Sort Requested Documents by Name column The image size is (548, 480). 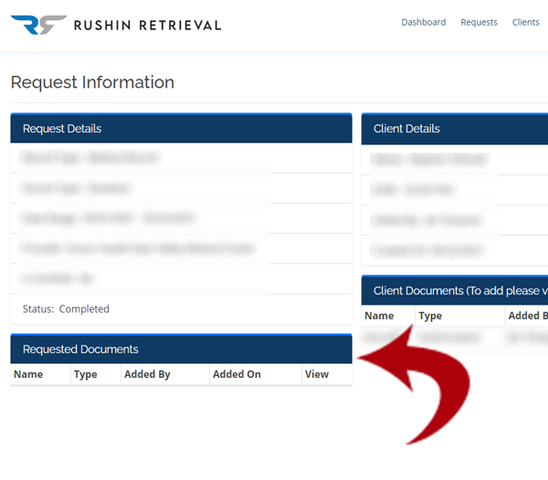(28, 374)
